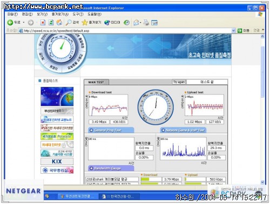Click the 0.0 ms ping value
270x204 pixels.
pyautogui.click(x=144, y=148)
